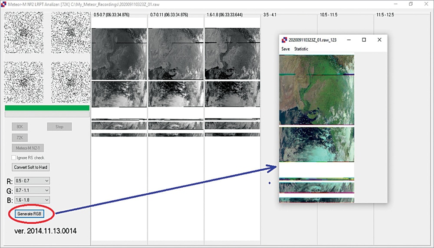
Task: Click the RGB preview window's title bar icon
Action: click(x=285, y=40)
